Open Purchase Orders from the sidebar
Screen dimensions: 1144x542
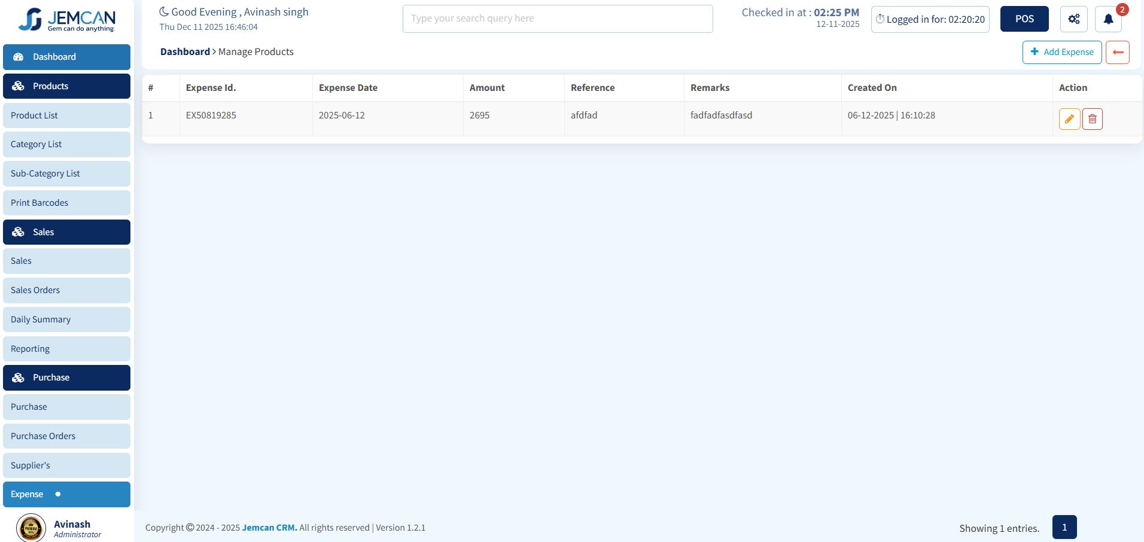coord(42,436)
